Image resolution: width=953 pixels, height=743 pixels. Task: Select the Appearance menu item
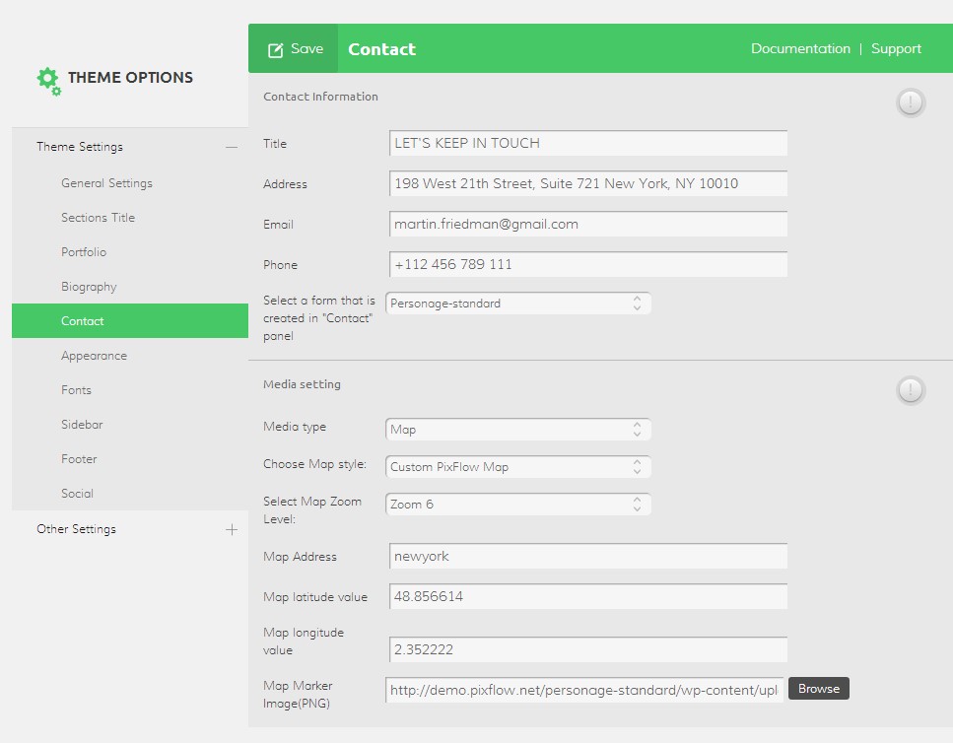tap(94, 356)
